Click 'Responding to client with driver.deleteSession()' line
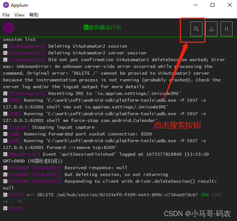Viewport: 237px width, 221px height. pyautogui.click(x=110, y=185)
